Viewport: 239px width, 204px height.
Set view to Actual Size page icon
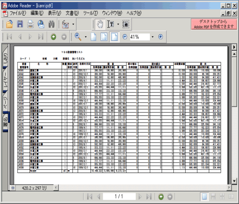(93, 37)
